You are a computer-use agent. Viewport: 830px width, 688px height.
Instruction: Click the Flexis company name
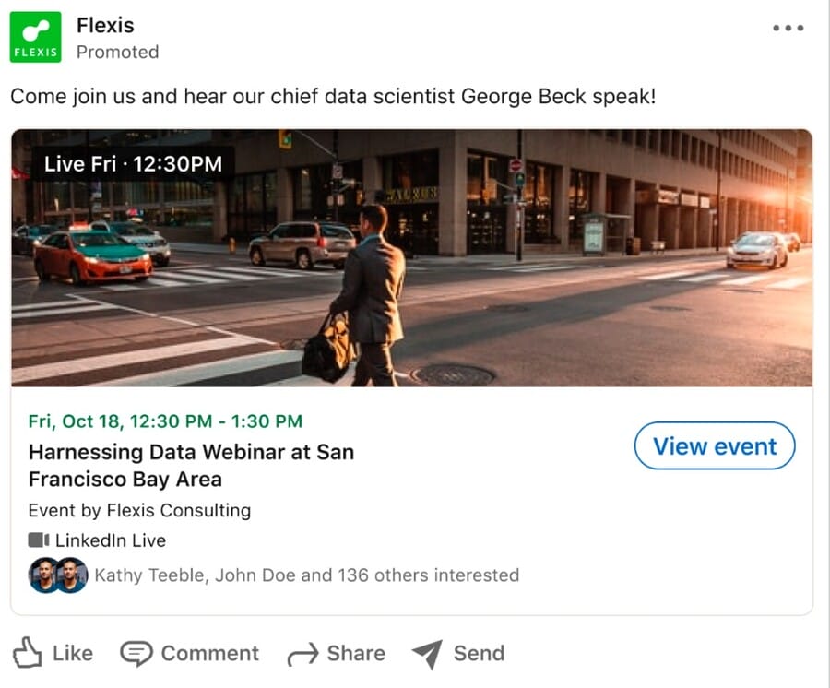tap(105, 25)
